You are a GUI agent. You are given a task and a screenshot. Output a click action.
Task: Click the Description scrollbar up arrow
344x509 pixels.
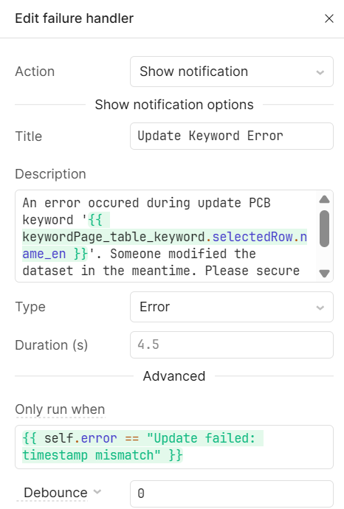(x=324, y=199)
